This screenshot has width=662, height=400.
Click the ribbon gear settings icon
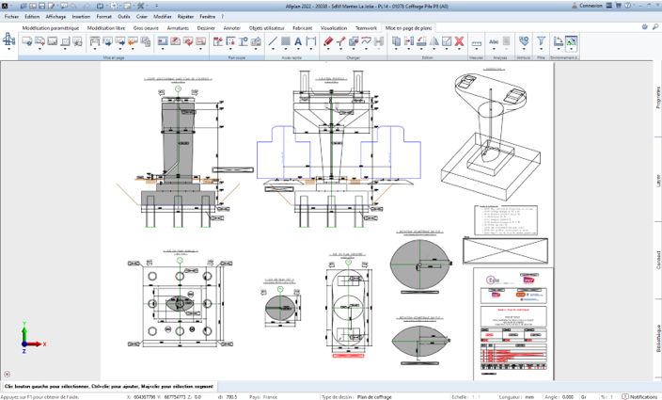(645, 26)
